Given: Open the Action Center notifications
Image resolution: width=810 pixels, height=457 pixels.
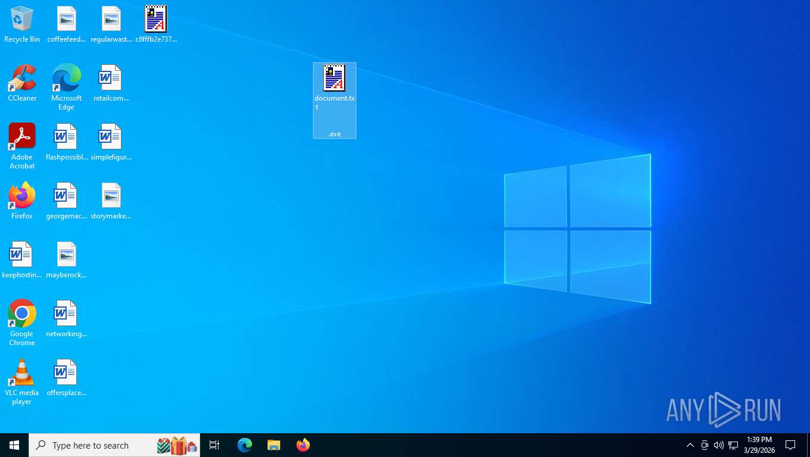Looking at the screenshot, I should pos(790,445).
